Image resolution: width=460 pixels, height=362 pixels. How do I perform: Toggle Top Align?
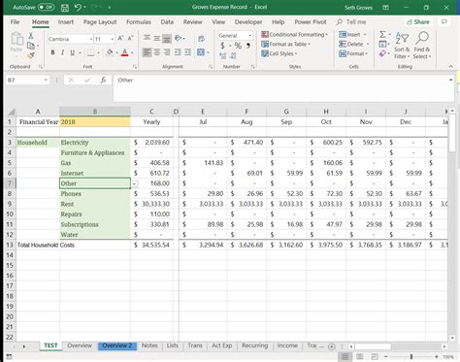(x=147, y=38)
